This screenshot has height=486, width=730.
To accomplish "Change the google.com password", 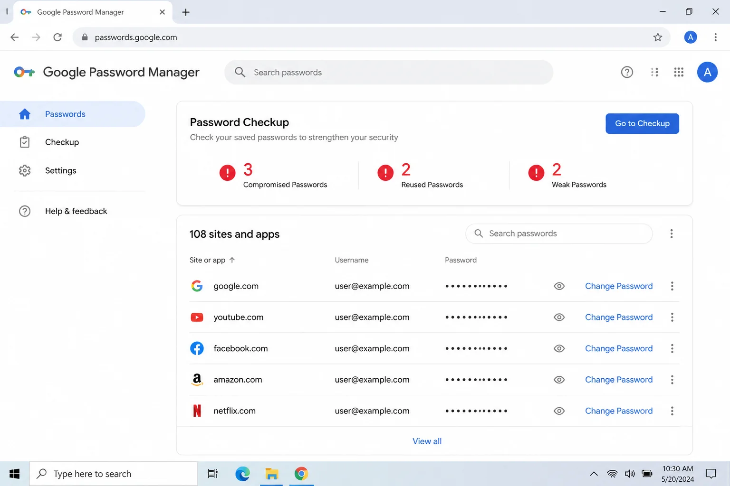I will [619, 286].
